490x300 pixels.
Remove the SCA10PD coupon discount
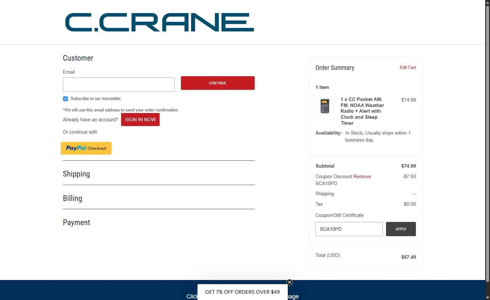pos(362,177)
